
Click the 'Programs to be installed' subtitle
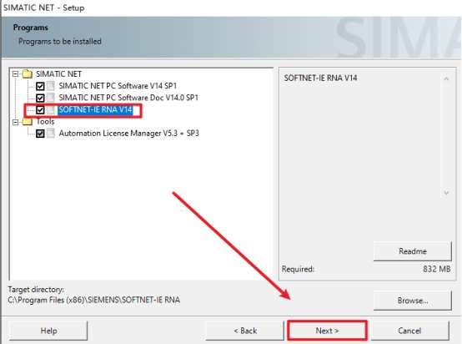[x=60, y=41]
